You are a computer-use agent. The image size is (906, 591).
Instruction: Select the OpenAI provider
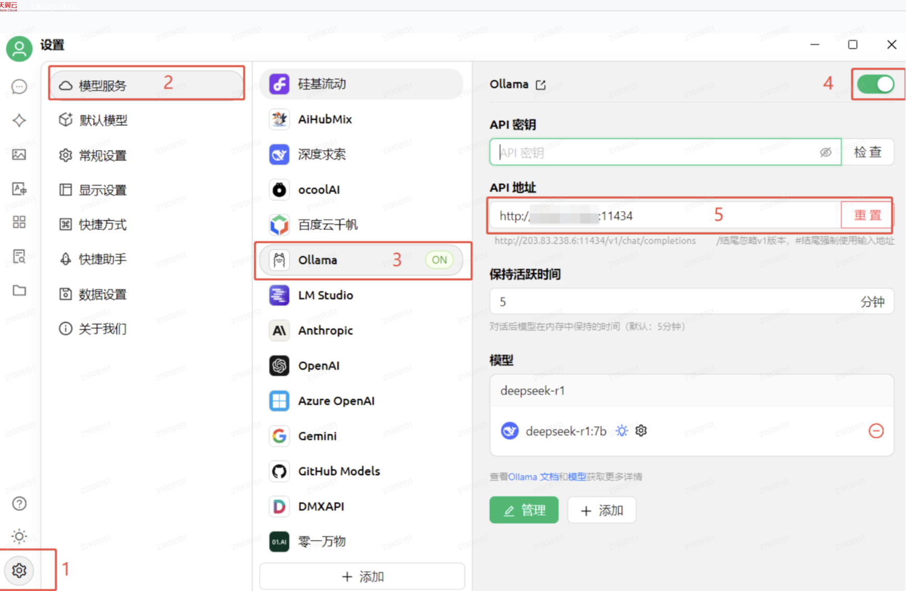point(361,366)
